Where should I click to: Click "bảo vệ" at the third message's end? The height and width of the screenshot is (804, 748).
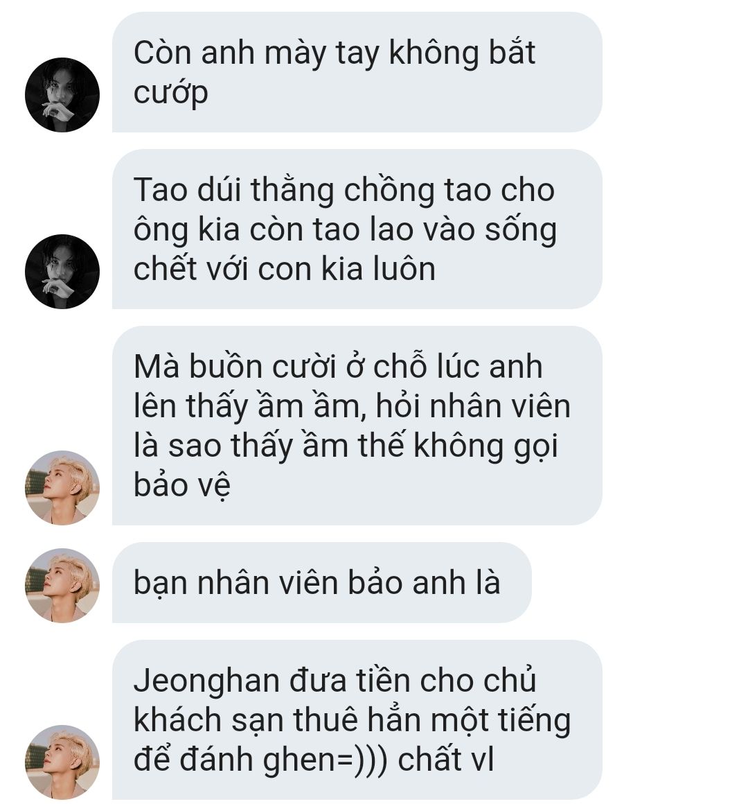tap(182, 484)
